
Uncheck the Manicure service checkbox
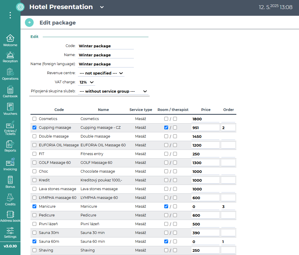click(x=35, y=207)
